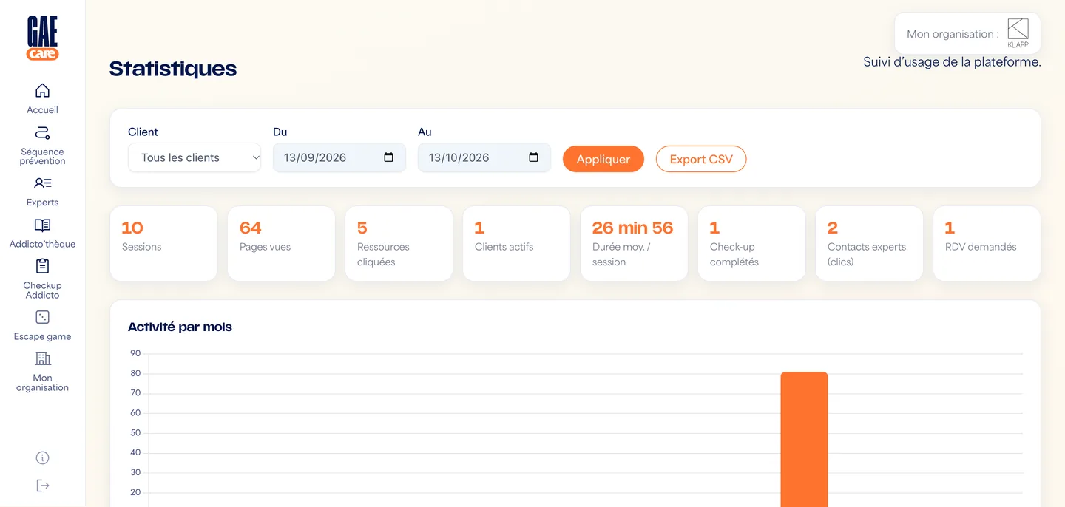Click the KLAPP organisation logo
The height and width of the screenshot is (507, 1065).
(1018, 34)
